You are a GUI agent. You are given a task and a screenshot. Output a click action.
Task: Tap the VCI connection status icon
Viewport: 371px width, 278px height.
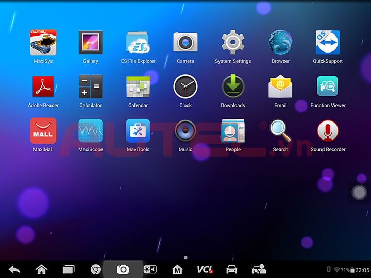point(205,269)
